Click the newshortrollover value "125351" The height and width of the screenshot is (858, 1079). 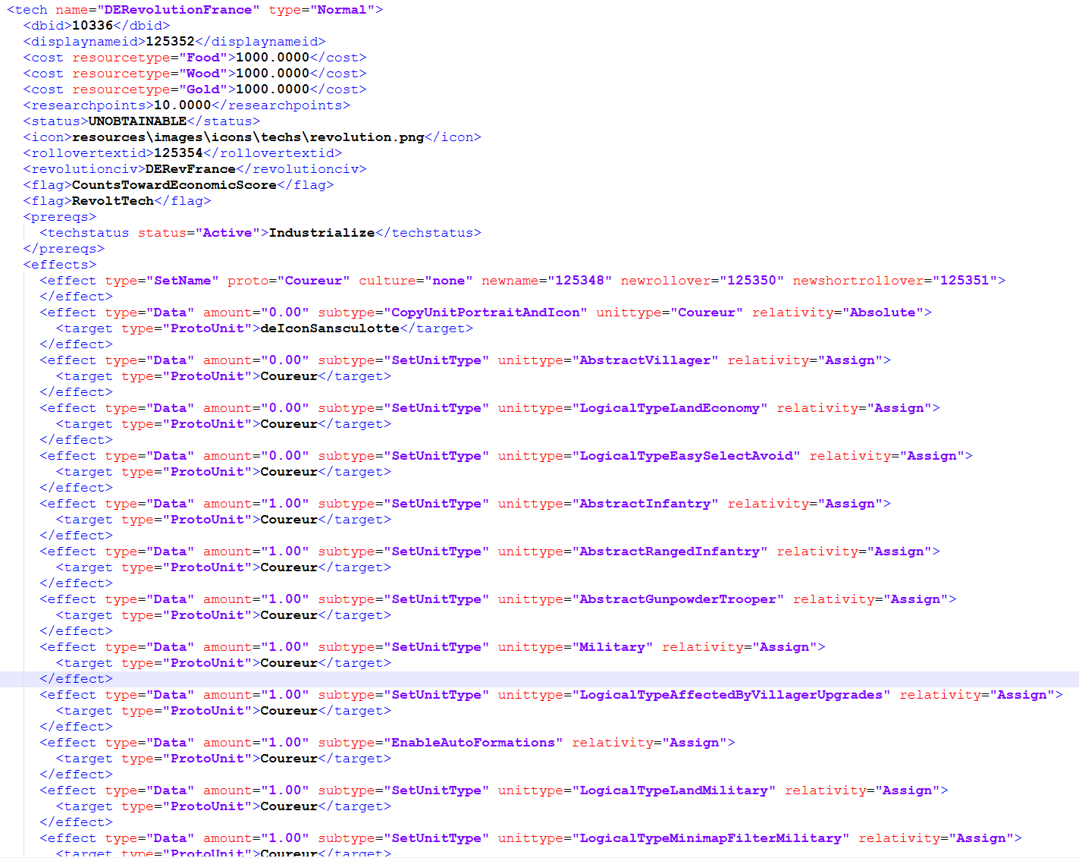coord(965,281)
